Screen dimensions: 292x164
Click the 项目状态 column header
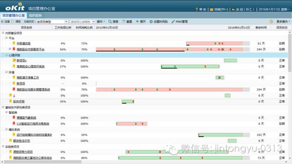(x=282, y=27)
